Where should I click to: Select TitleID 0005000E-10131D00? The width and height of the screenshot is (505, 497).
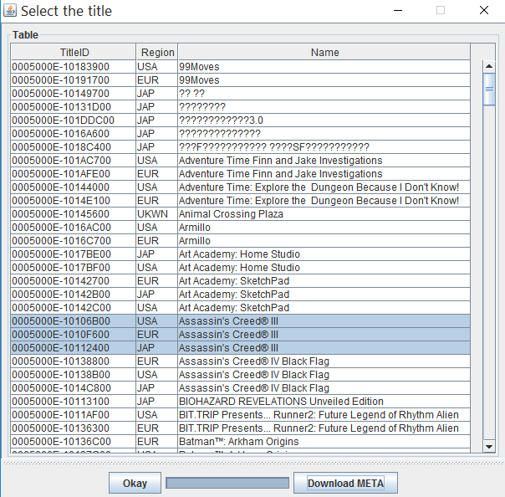74,107
